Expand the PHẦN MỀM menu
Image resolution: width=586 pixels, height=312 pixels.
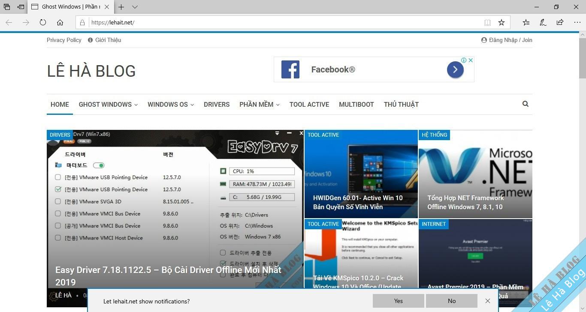(260, 104)
